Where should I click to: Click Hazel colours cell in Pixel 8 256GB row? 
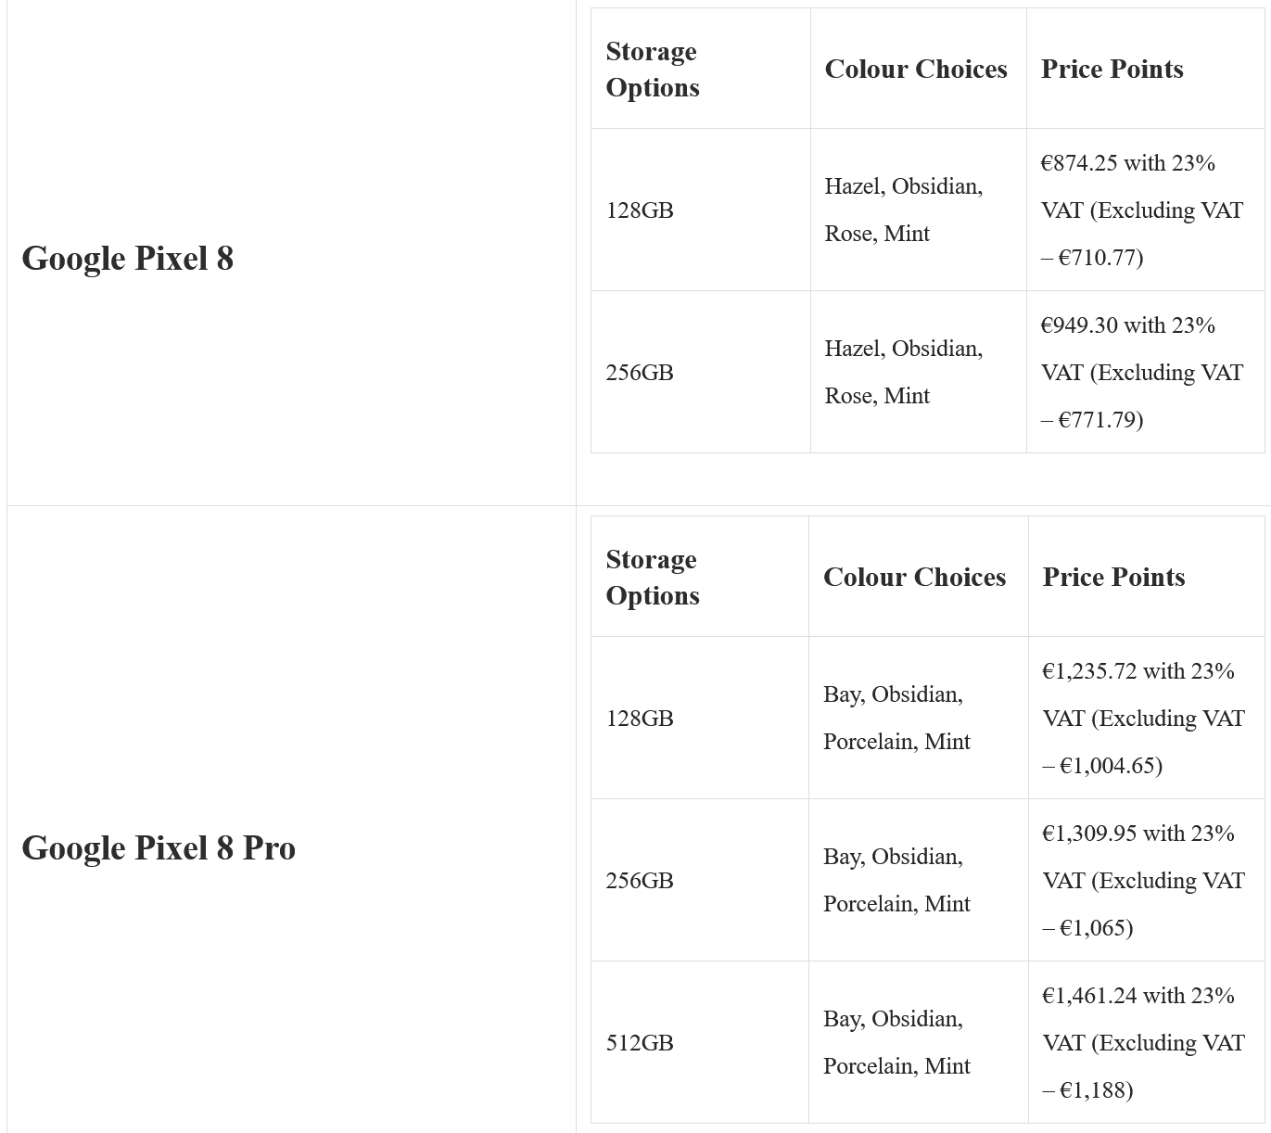click(x=903, y=373)
